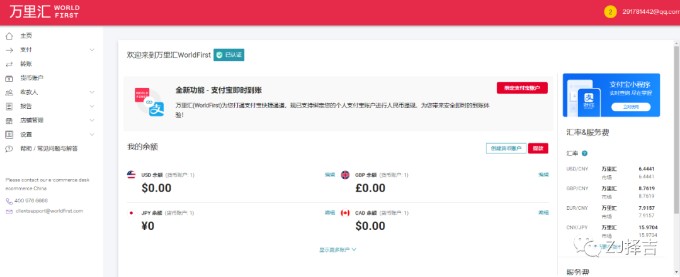Click the Japan flag icon for JPY balance
This screenshot has height=277, width=680.
point(131,213)
